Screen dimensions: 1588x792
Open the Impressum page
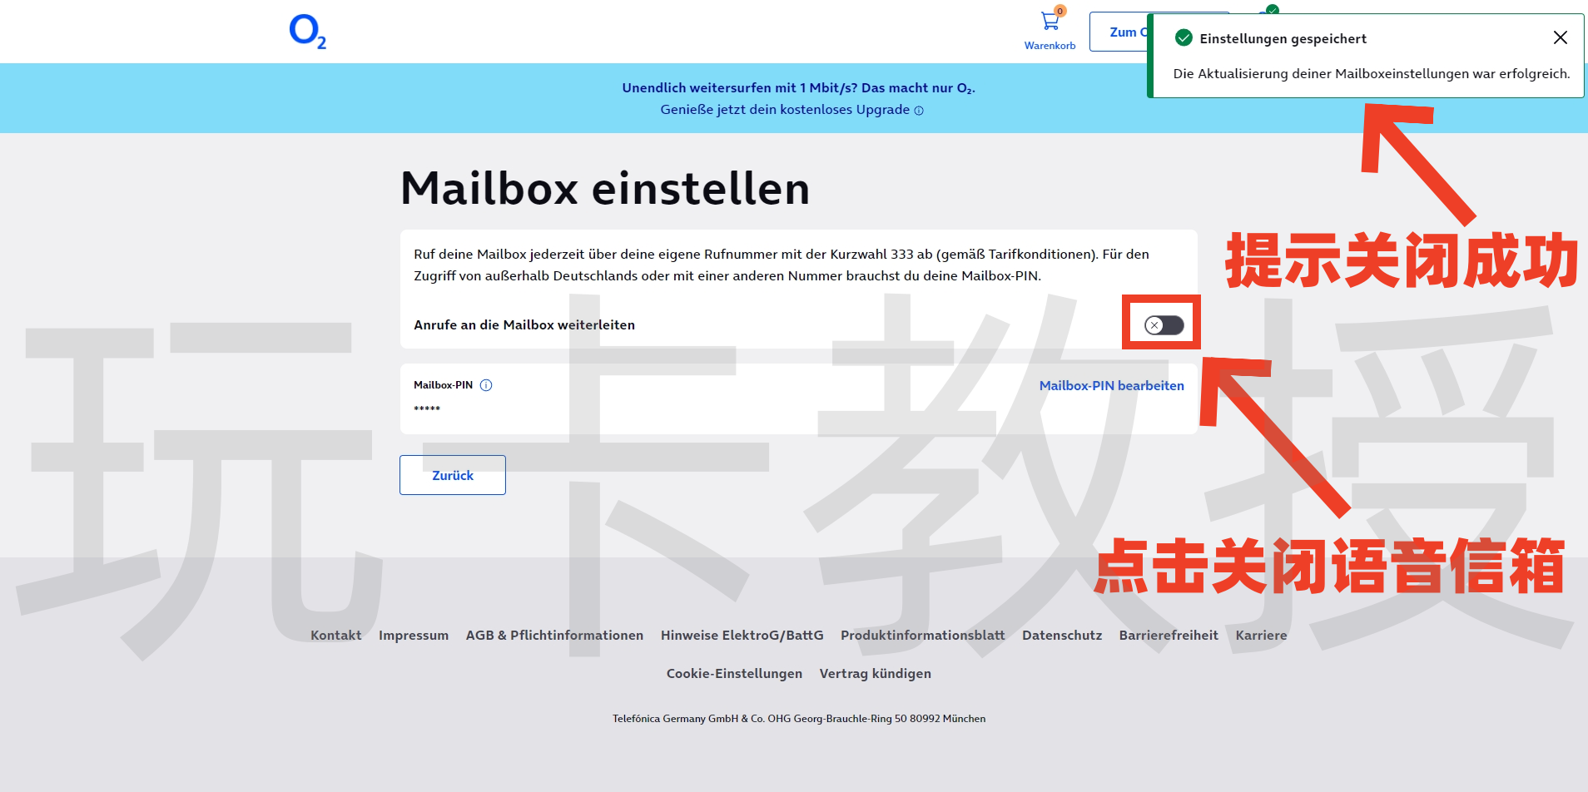414,635
